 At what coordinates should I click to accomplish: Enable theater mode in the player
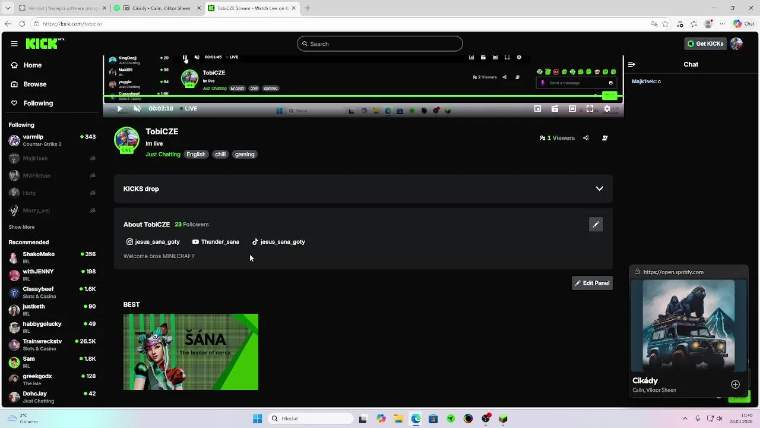coord(572,109)
